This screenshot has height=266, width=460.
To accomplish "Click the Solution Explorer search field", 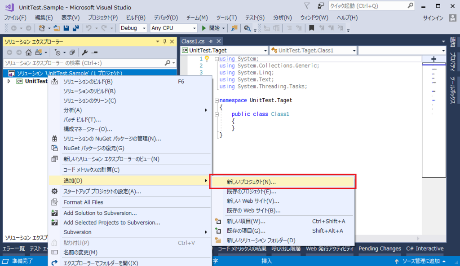I will pyautogui.click(x=90, y=63).
